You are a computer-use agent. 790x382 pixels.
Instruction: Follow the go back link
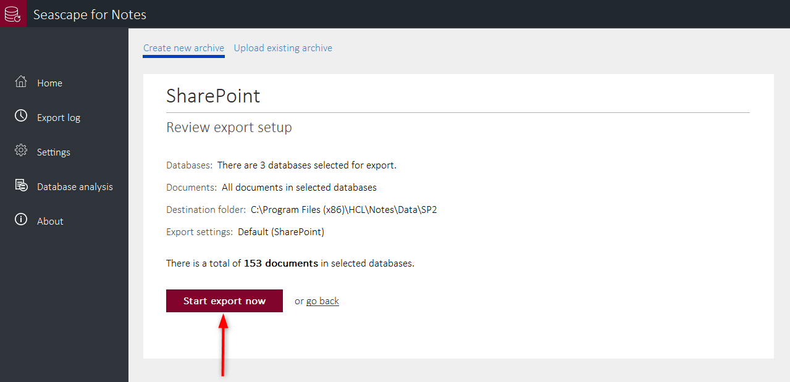point(322,301)
